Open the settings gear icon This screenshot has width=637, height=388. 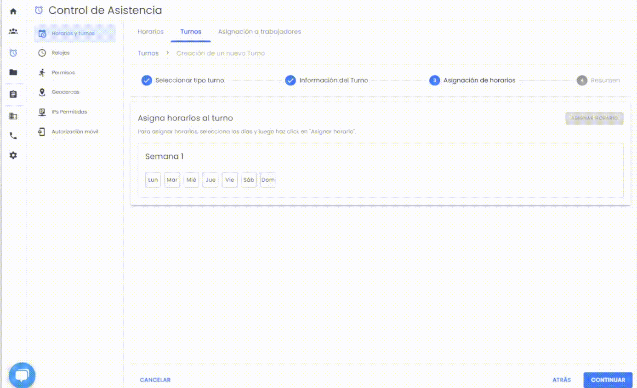[x=13, y=155]
